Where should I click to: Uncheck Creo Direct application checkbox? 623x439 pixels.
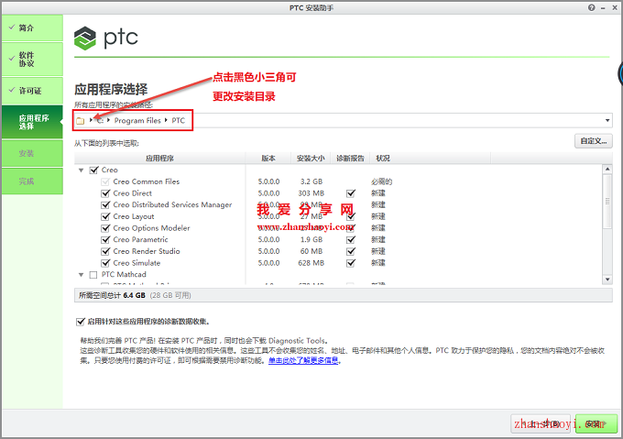(x=105, y=193)
